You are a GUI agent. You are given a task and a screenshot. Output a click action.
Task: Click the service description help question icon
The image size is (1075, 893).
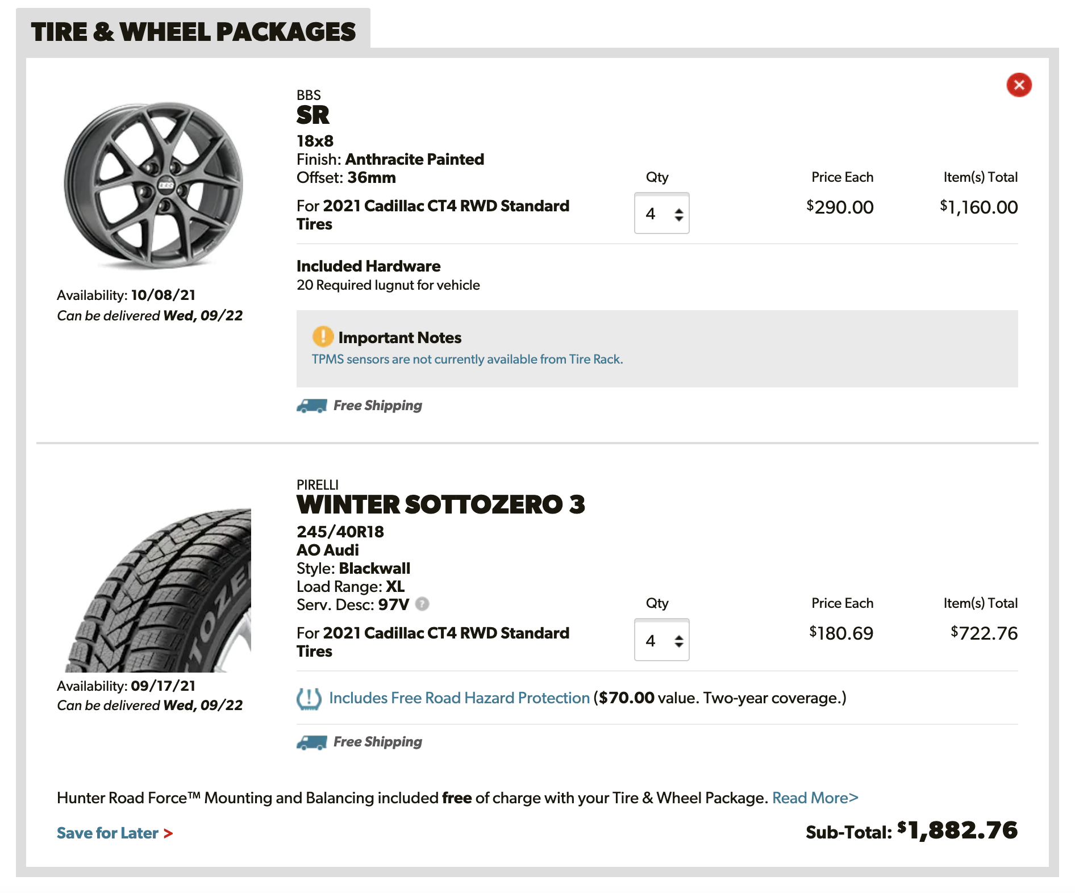(422, 604)
